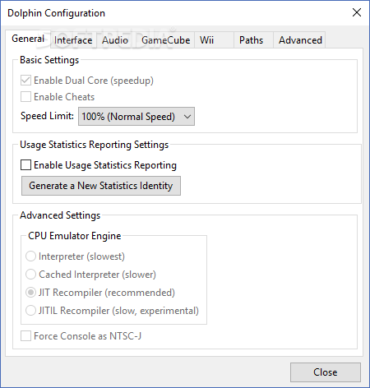This screenshot has width=370, height=388.
Task: Switch to the Advanced tab
Action: click(x=300, y=40)
